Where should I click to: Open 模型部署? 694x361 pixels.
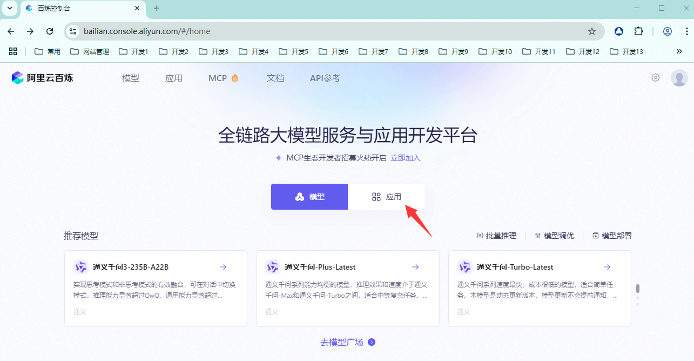point(612,236)
